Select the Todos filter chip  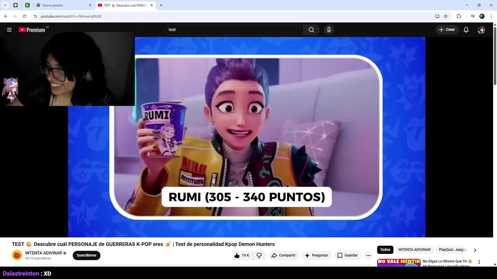tap(385, 250)
